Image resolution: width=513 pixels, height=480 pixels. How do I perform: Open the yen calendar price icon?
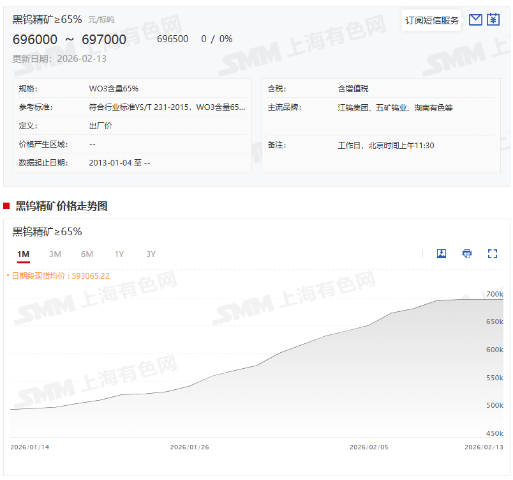pyautogui.click(x=493, y=20)
